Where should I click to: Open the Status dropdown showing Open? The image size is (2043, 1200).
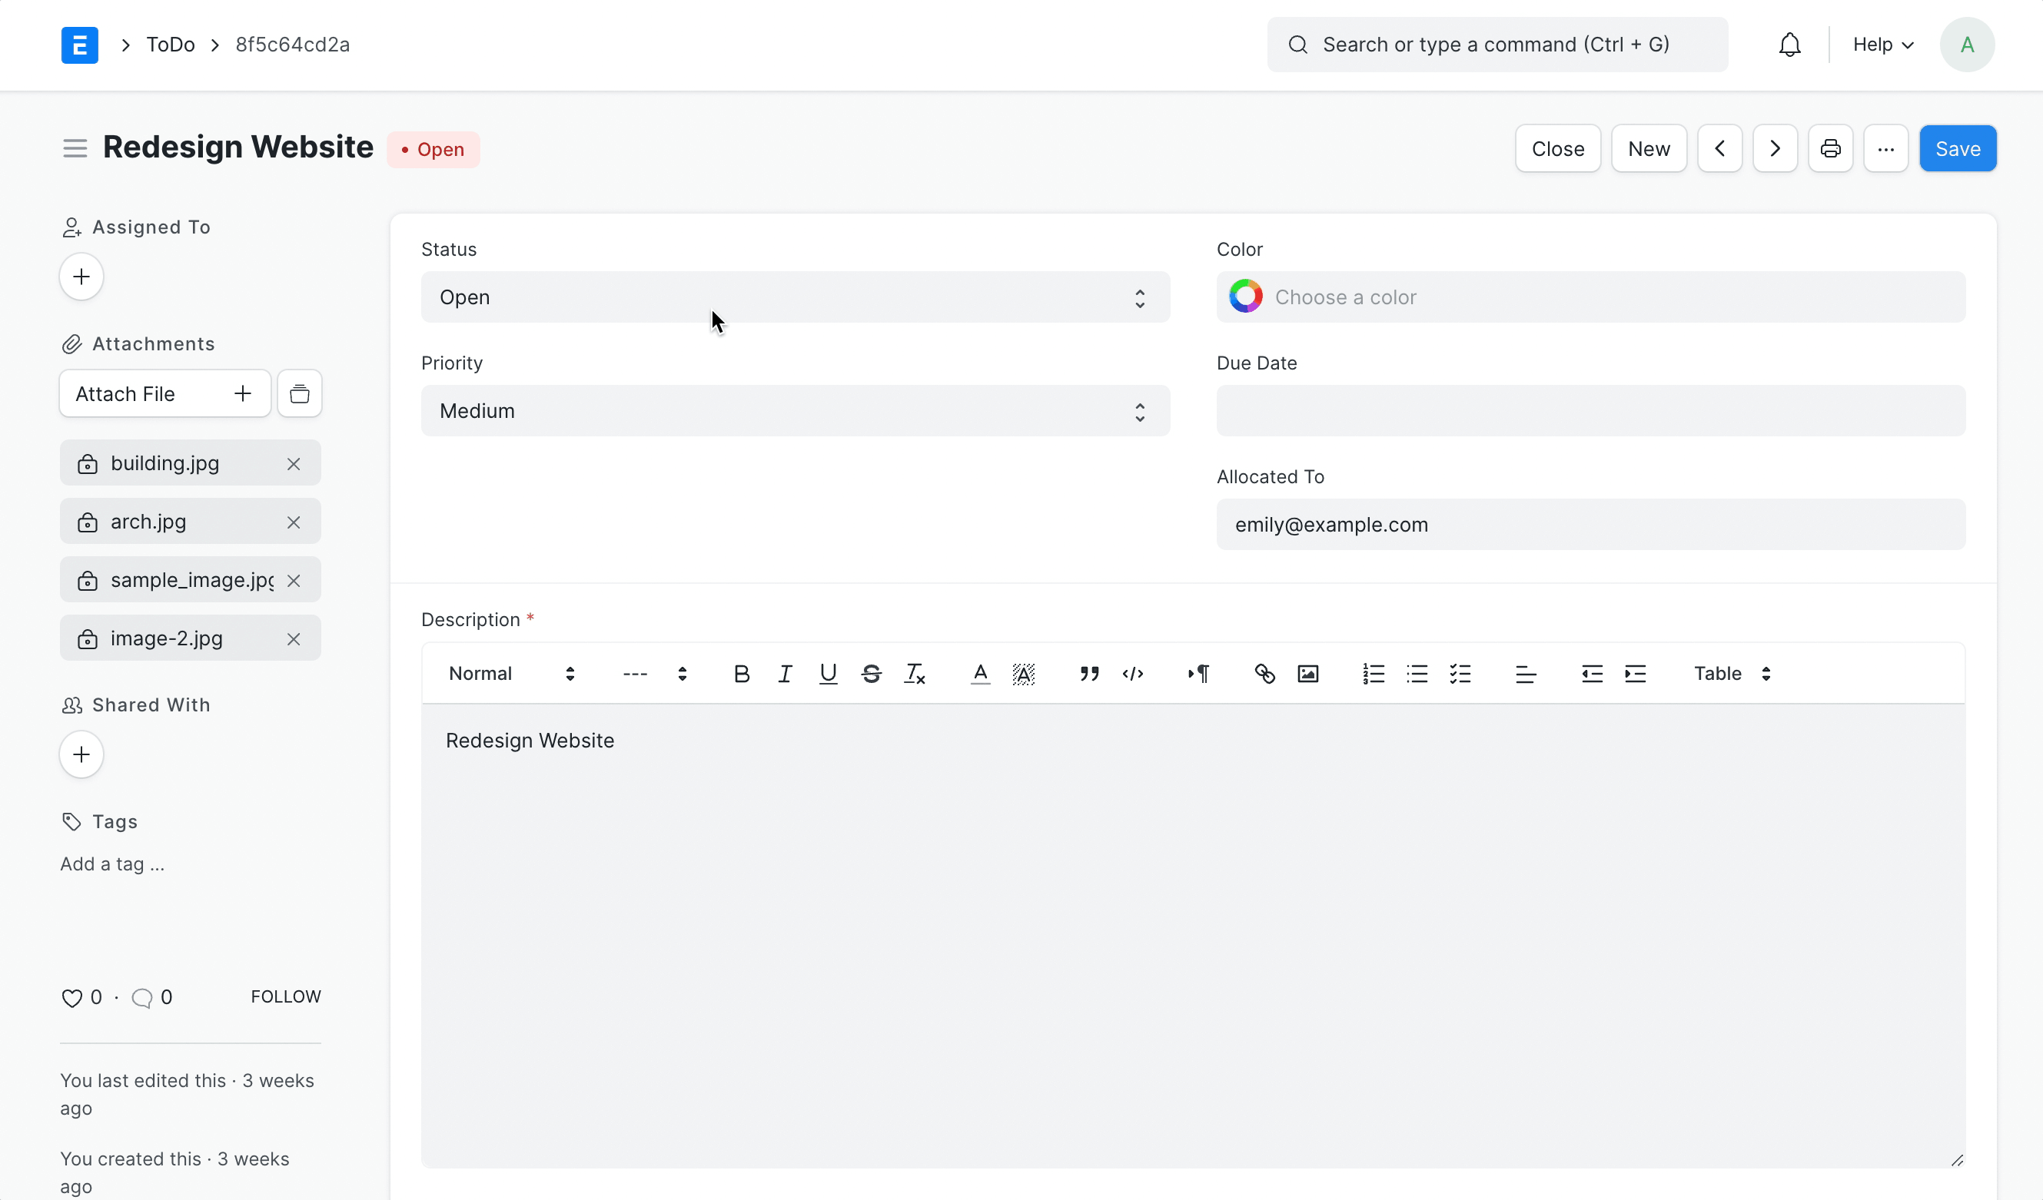795,297
